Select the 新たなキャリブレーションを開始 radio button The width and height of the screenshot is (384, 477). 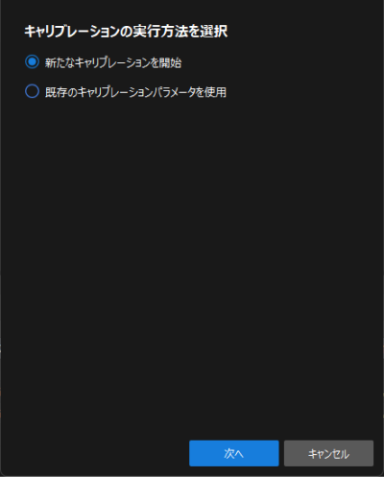coord(32,61)
